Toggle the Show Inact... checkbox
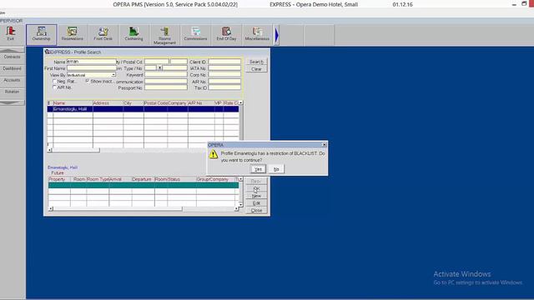The height and width of the screenshot is (300, 534). coord(88,81)
